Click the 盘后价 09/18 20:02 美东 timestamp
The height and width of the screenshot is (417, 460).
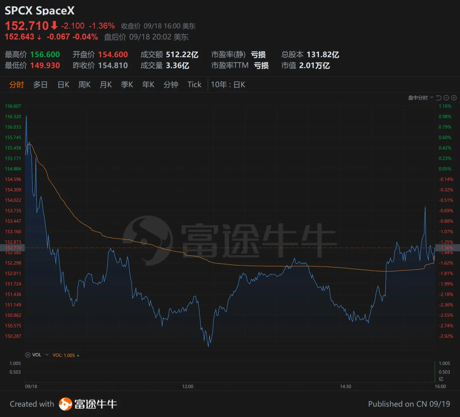pos(146,37)
